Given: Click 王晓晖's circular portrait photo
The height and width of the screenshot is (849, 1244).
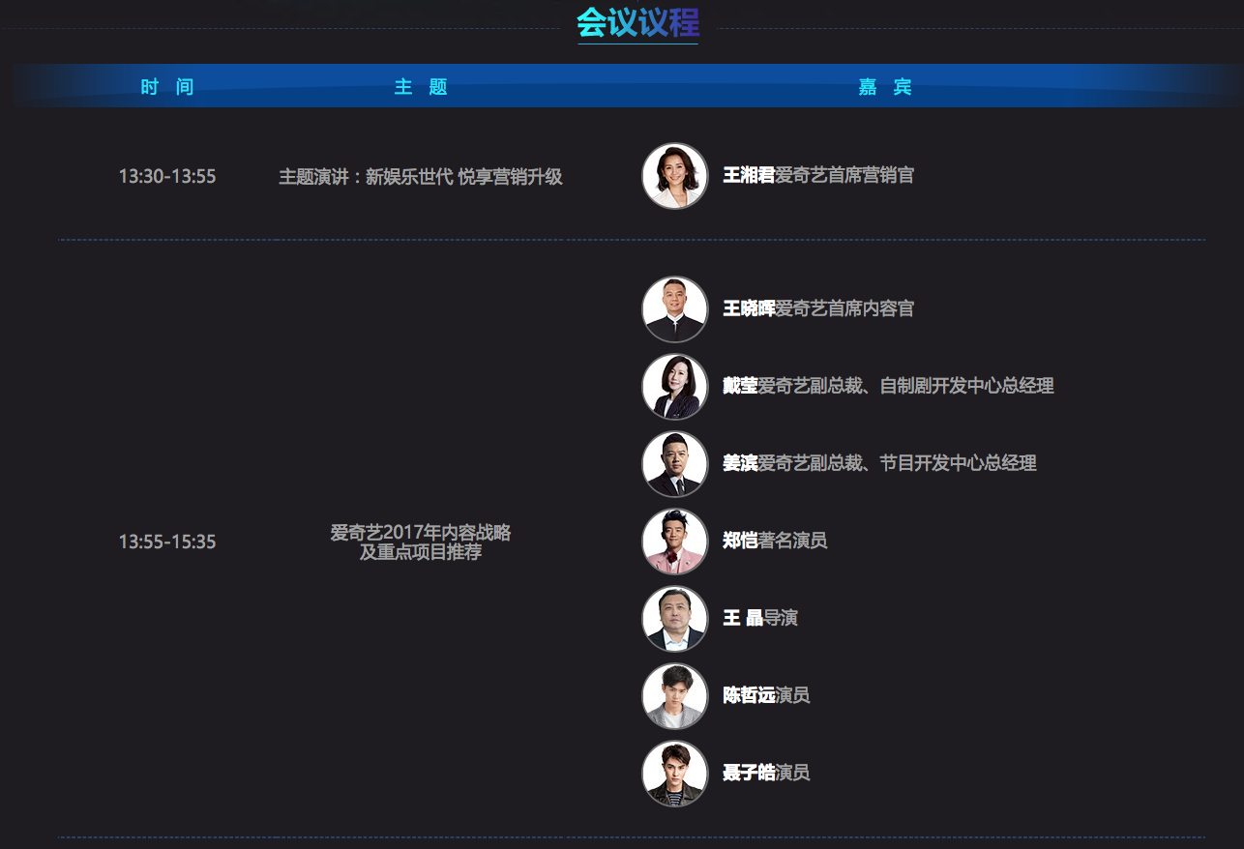Looking at the screenshot, I should click(x=675, y=309).
